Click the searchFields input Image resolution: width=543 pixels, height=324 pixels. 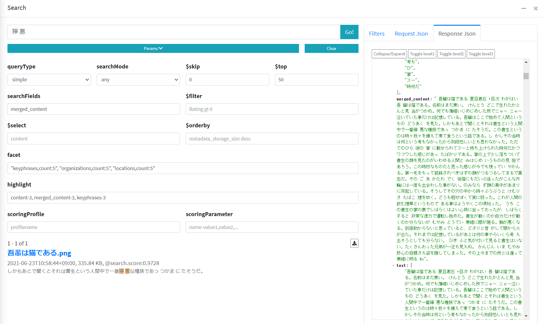pos(94,109)
